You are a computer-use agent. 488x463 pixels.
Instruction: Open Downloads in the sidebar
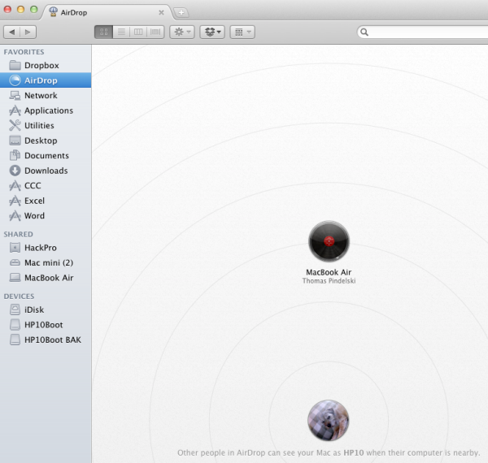point(46,171)
